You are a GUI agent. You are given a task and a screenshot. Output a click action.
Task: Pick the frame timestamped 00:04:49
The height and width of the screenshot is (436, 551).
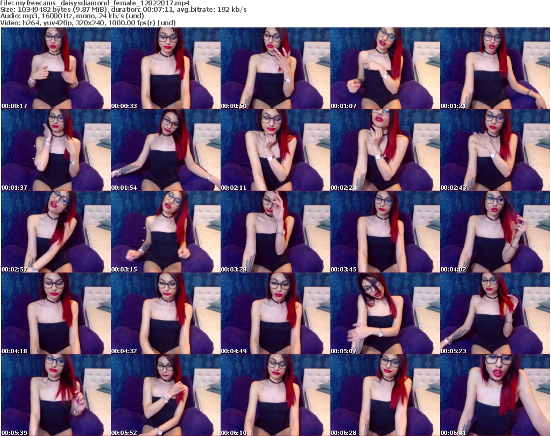click(x=275, y=314)
